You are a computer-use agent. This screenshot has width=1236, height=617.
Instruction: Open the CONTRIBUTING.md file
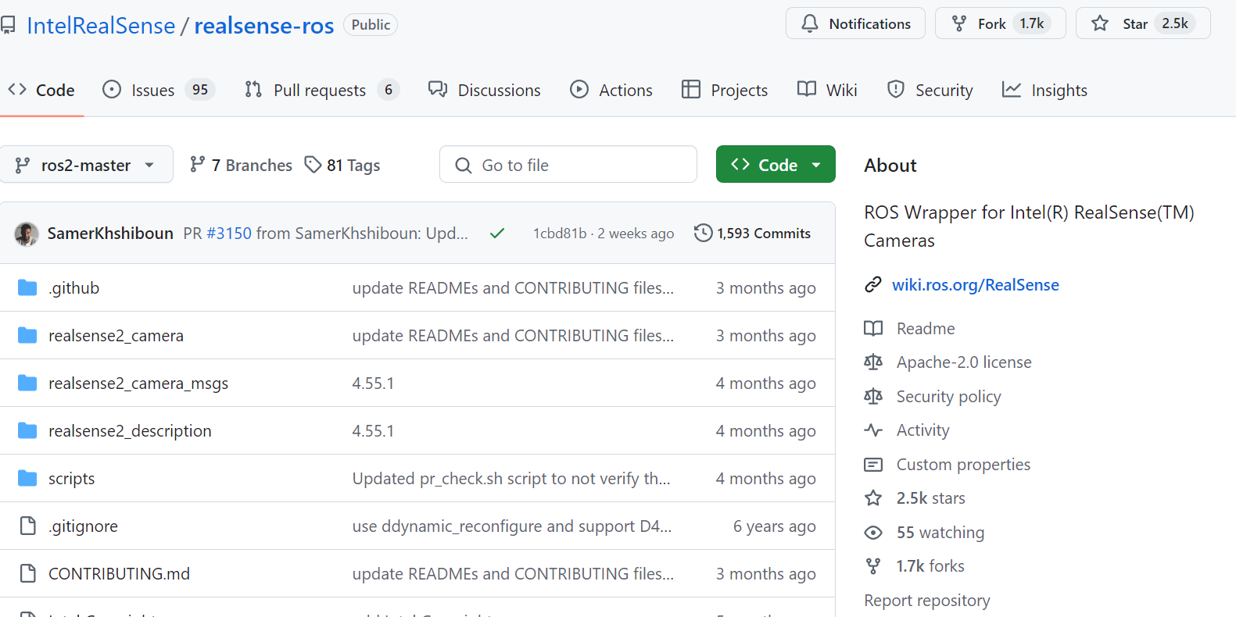click(119, 574)
